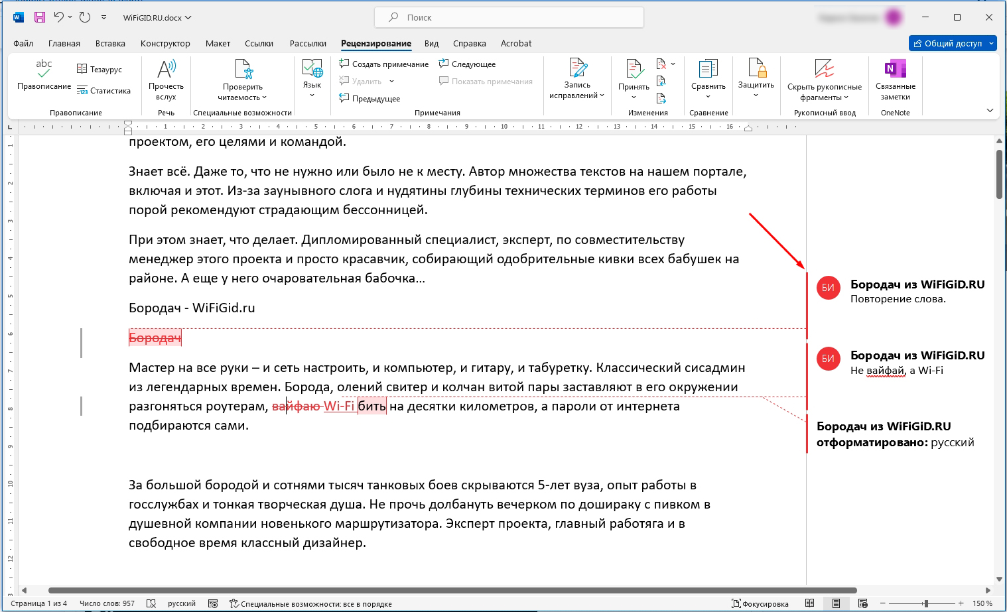This screenshot has height=612, width=1007.
Task: Open Связанные заметки OneNote
Action: [x=895, y=80]
